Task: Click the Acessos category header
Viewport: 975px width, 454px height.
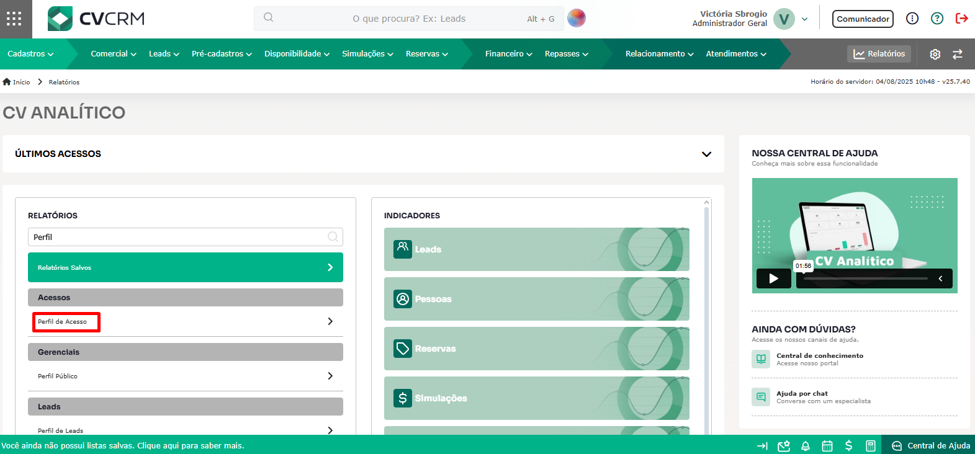Action: 186,297
